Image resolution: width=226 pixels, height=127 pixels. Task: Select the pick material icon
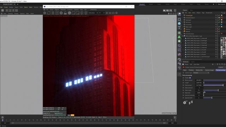(x=86, y=13)
